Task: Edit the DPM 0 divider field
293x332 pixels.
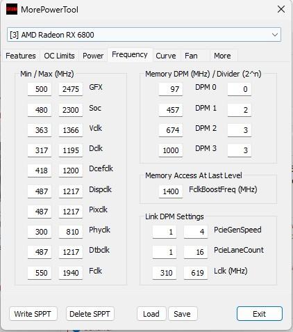Action: click(240, 89)
